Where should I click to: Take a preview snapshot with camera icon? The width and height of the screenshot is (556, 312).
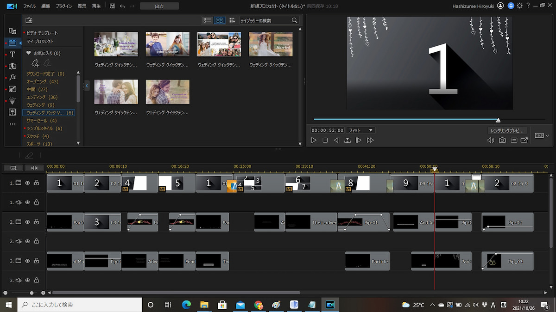tap(502, 140)
